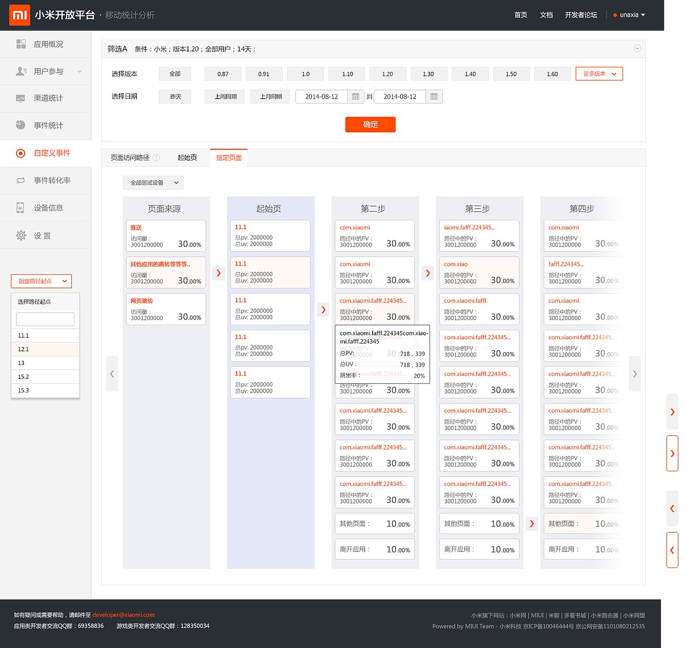
Task: Switch to 页面访问路径 tab
Action: [130, 158]
